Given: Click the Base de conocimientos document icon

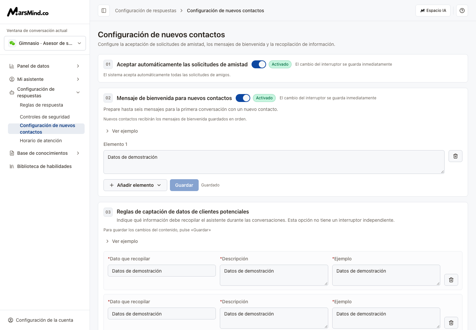Looking at the screenshot, I should pyautogui.click(x=12, y=153).
